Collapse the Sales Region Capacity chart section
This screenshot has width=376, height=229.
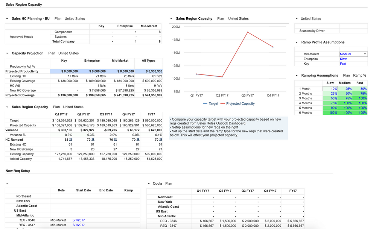(172, 18)
